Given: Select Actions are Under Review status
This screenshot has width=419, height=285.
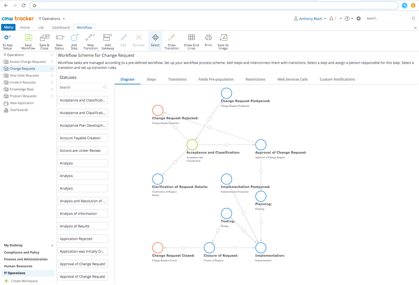Looking at the screenshot, I should coord(83,151).
